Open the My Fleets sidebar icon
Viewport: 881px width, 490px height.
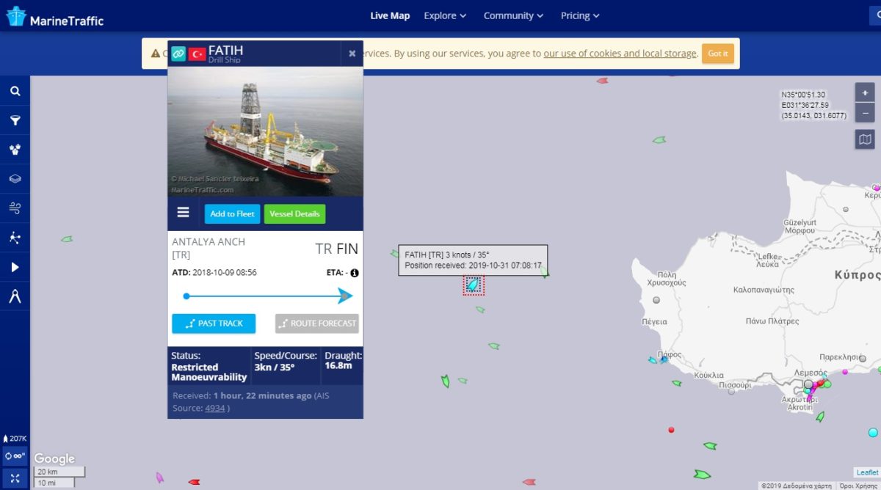(x=15, y=150)
